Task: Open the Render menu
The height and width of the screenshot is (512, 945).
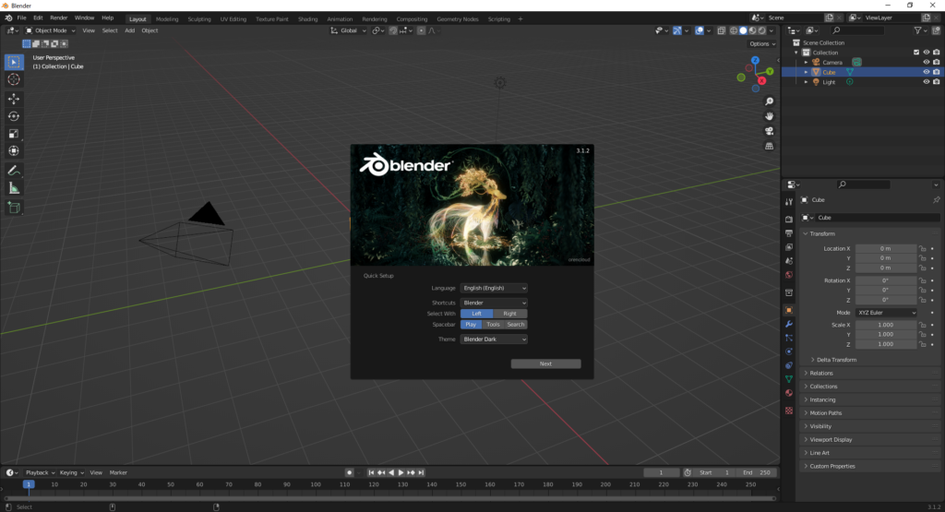Action: (58, 18)
